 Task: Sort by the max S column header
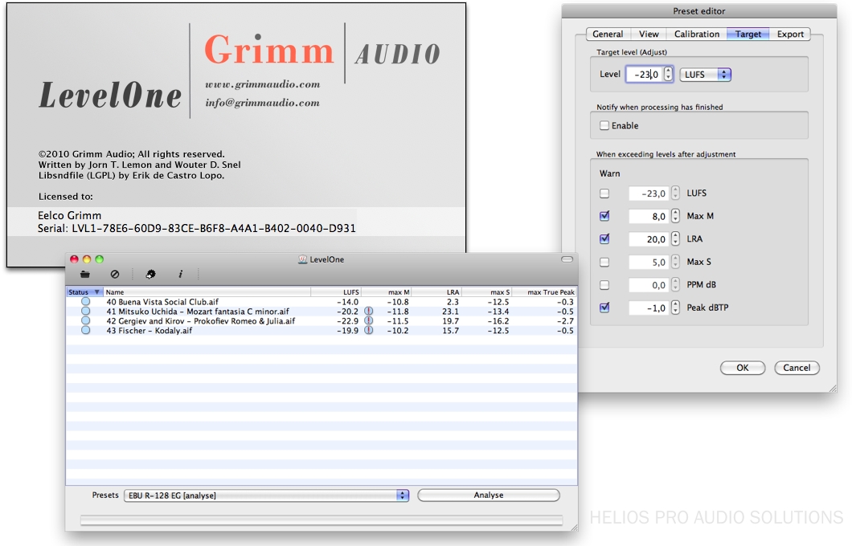487,292
